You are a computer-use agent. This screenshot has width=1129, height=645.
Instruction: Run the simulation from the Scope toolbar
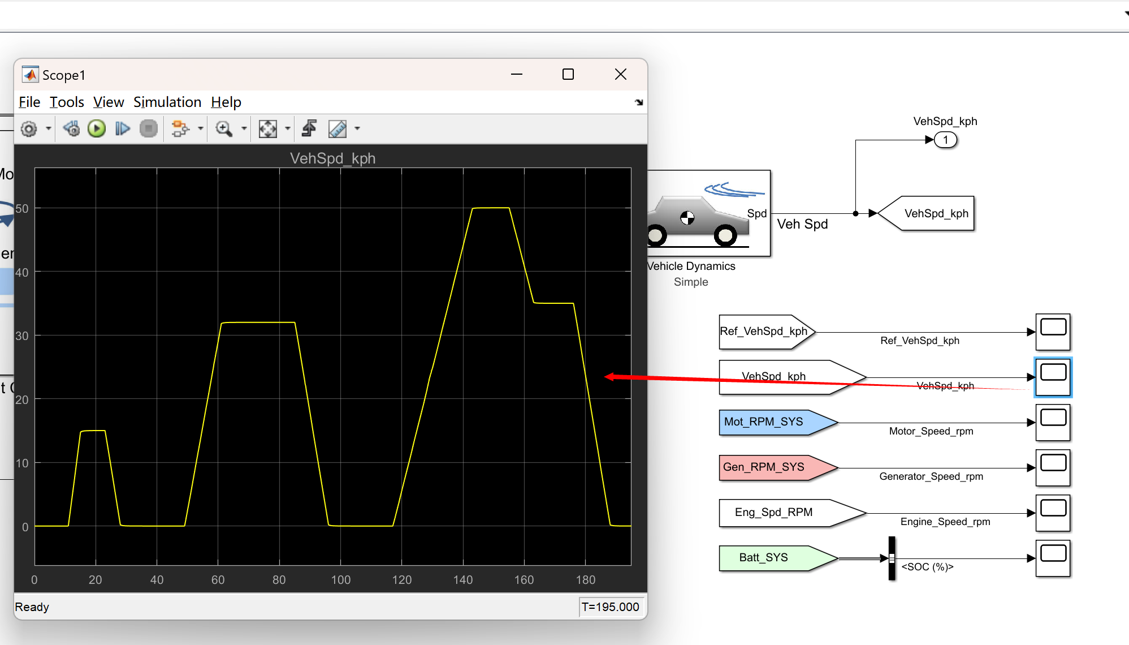click(x=96, y=128)
